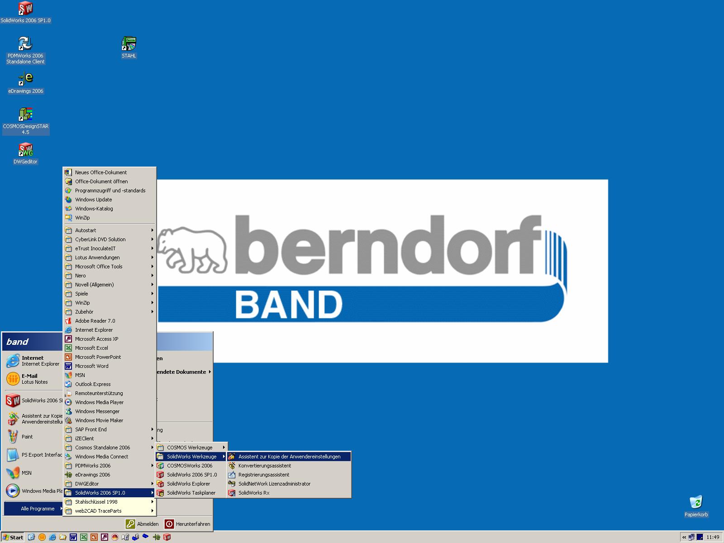724x543 pixels.
Task: Open Alle Programme in Start menu
Action: 33,509
